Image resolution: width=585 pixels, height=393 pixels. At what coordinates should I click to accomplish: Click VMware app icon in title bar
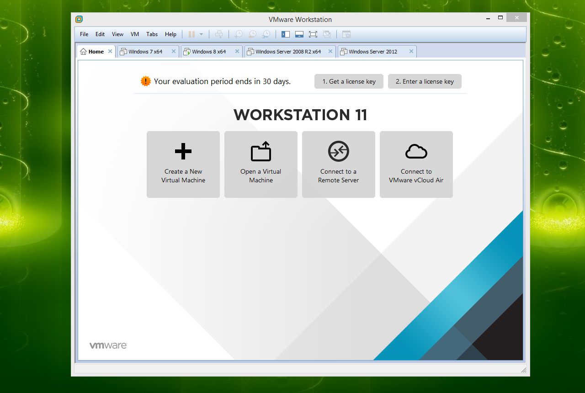click(79, 19)
